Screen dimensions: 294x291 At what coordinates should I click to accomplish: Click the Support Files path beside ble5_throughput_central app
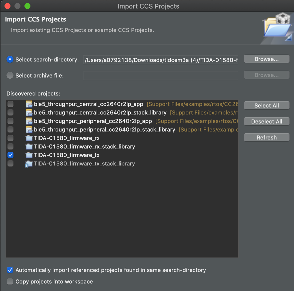pos(192,104)
